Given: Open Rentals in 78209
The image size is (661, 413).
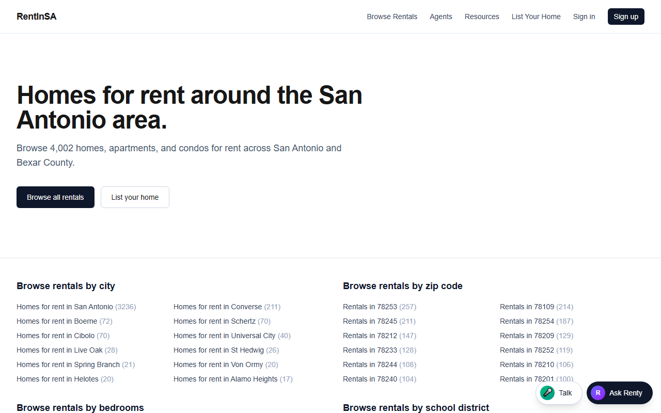Looking at the screenshot, I should 537,336.
